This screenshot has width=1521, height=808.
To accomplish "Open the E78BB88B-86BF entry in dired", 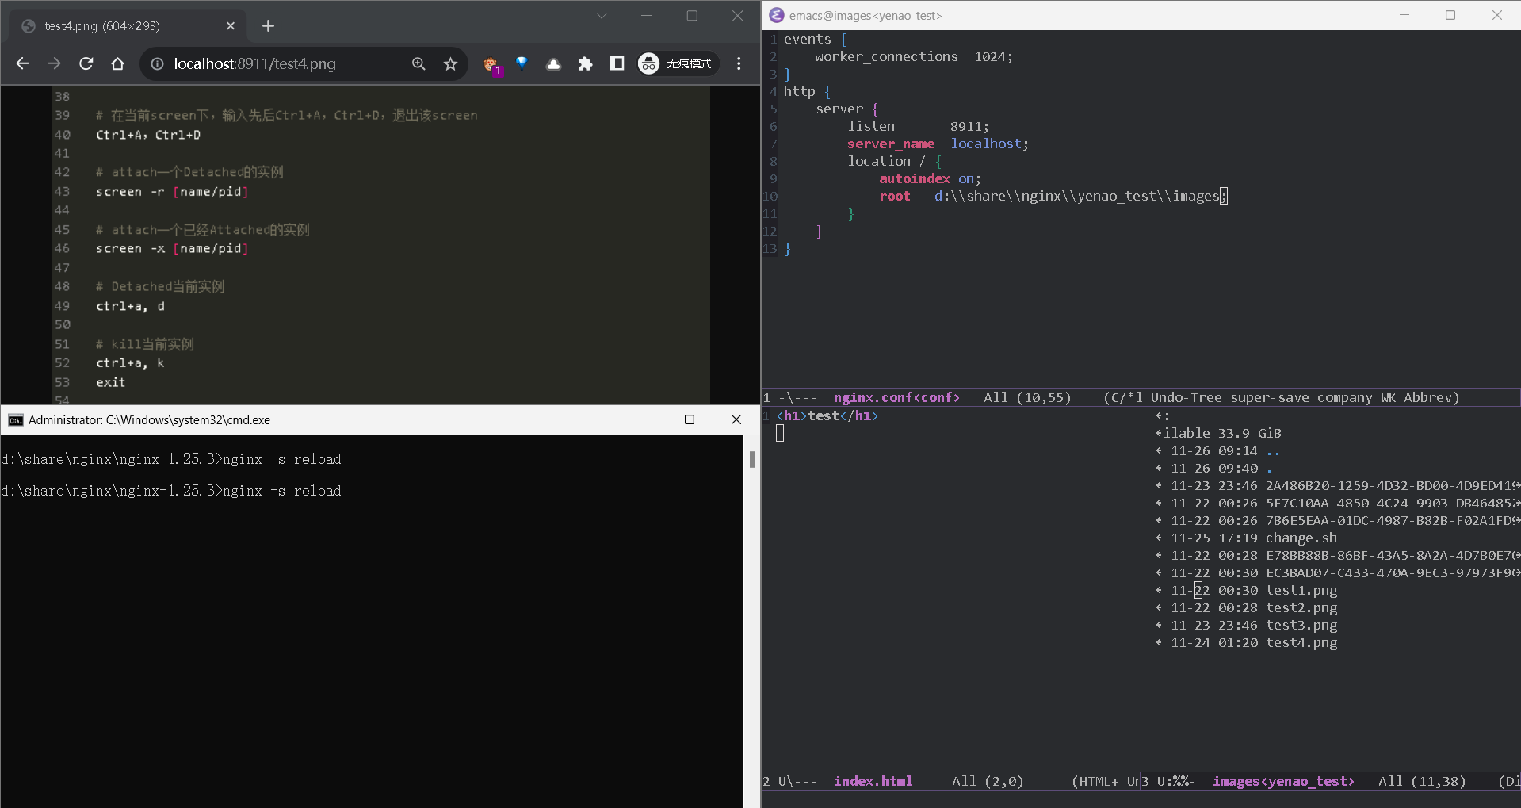I will coord(1391,555).
